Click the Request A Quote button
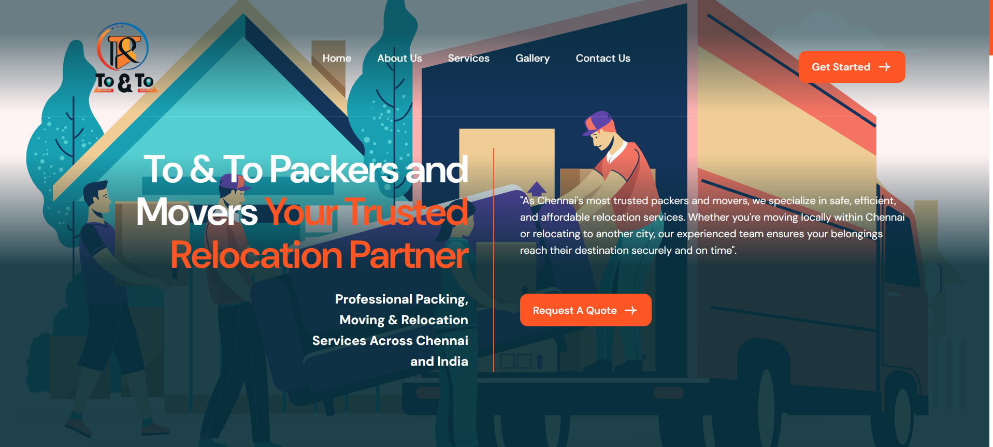This screenshot has width=993, height=447. [585, 310]
